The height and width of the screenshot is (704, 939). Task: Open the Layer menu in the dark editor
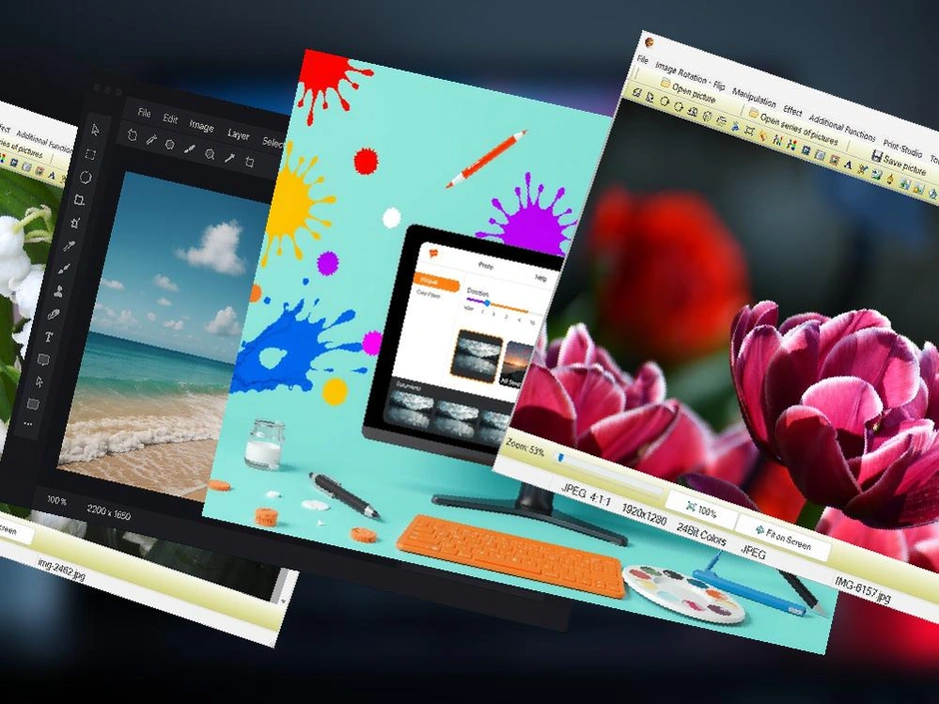(x=239, y=134)
